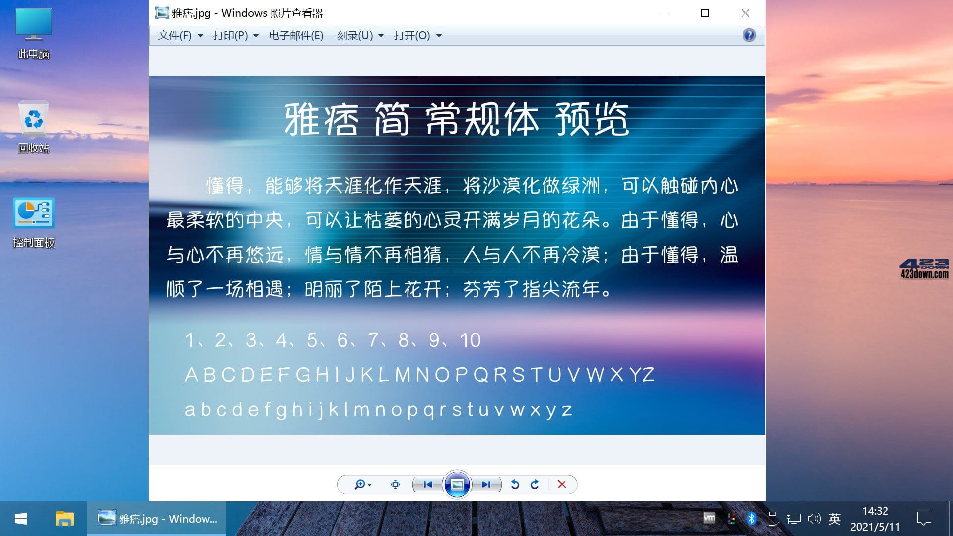Open the volume control slider
Viewport: 953px width, 536px height.
click(814, 519)
